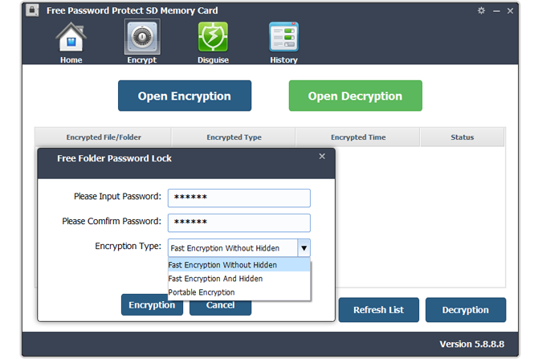Confirm with the Encryption button in the dialog
This screenshot has height=359, width=538.
click(x=152, y=304)
